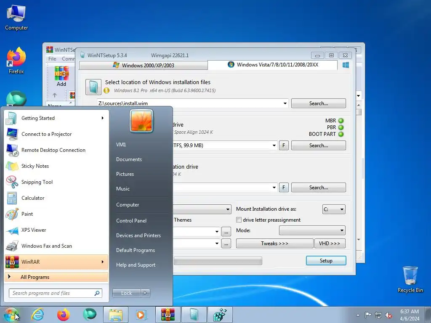Viewport: 431px width, 323px height.
Task: Open Control Panel from Start menu
Action: point(131,221)
